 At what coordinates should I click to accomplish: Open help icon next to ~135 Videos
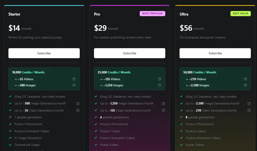click(x=159, y=79)
